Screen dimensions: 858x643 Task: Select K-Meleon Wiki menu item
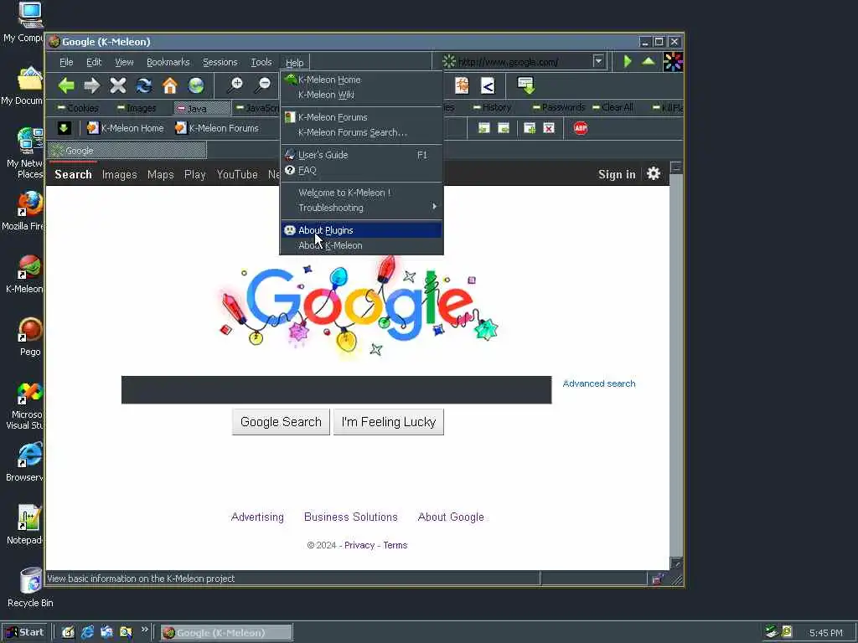[361, 95]
